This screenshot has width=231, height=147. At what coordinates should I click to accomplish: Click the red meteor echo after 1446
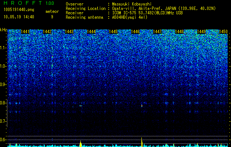(142, 105)
